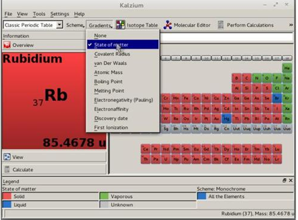This screenshot has height=220, width=298.
Task: Select the Ce cerium element cell
Action: pos(146,149)
